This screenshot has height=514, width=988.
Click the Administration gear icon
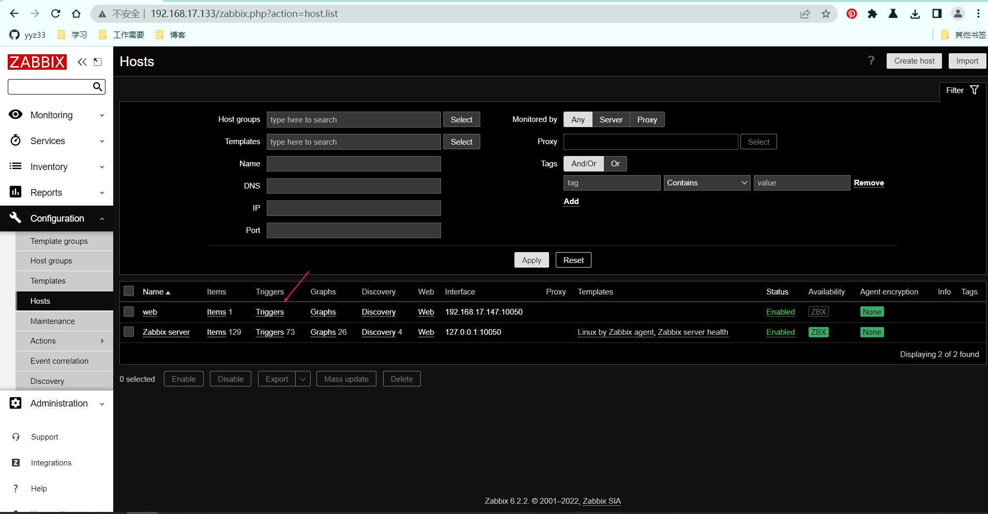pyautogui.click(x=16, y=403)
